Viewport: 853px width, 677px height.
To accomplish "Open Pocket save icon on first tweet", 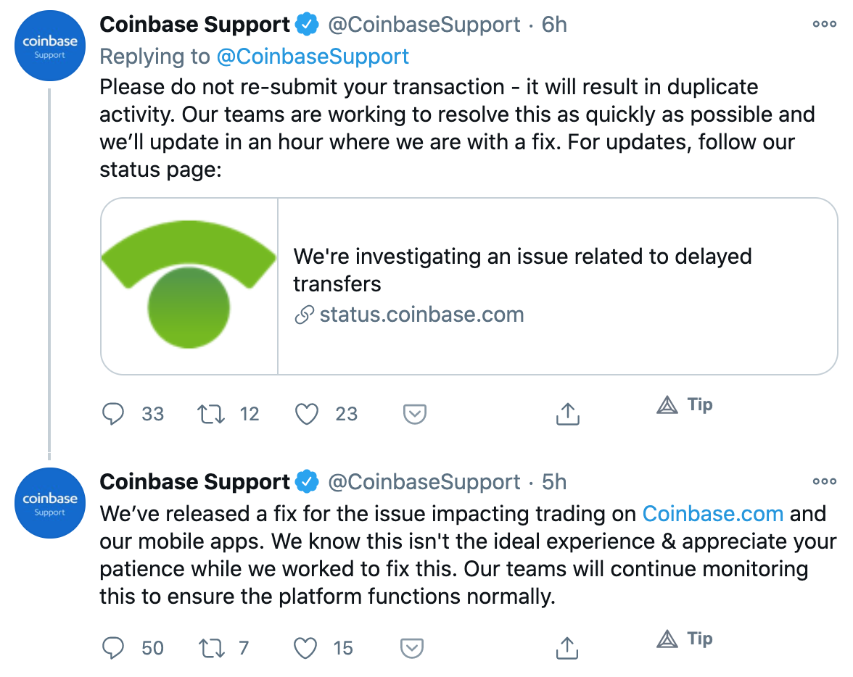I will [414, 414].
